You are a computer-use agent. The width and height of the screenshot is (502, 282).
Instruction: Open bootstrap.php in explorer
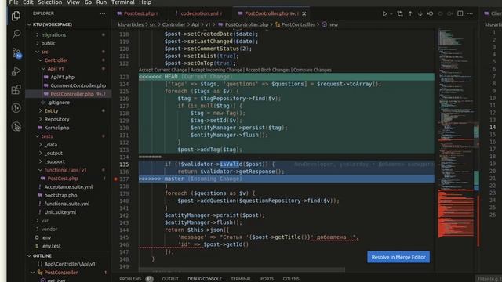60,195
